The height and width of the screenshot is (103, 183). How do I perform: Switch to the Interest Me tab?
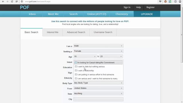[53, 32]
